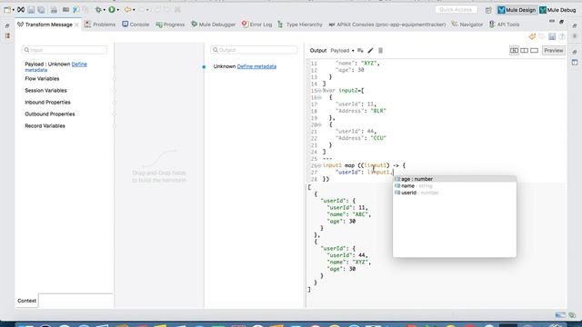Minimize the bottom view panel
Screen dimensions: 582x327
click(552, 22)
